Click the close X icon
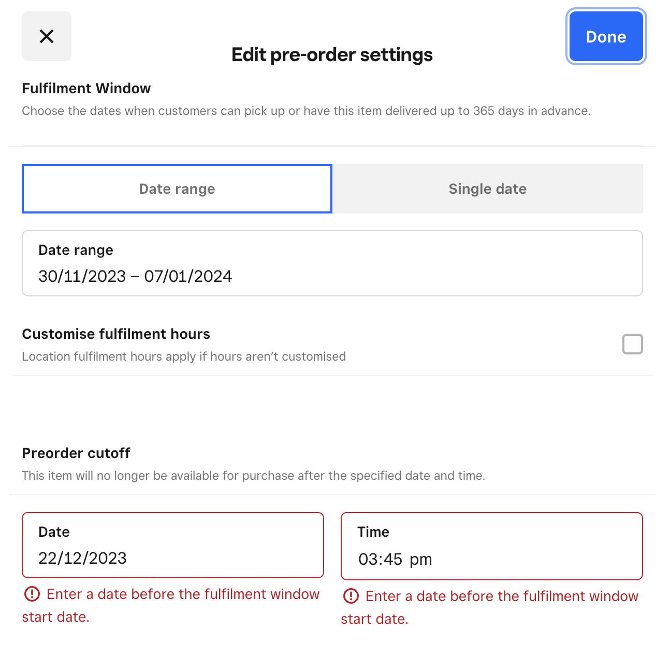This screenshot has height=656, width=670. tap(47, 36)
